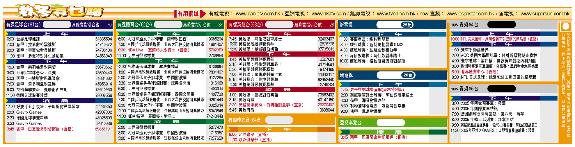
Task: Open the www.tvbn.com.hk link
Action: (x=396, y=14)
